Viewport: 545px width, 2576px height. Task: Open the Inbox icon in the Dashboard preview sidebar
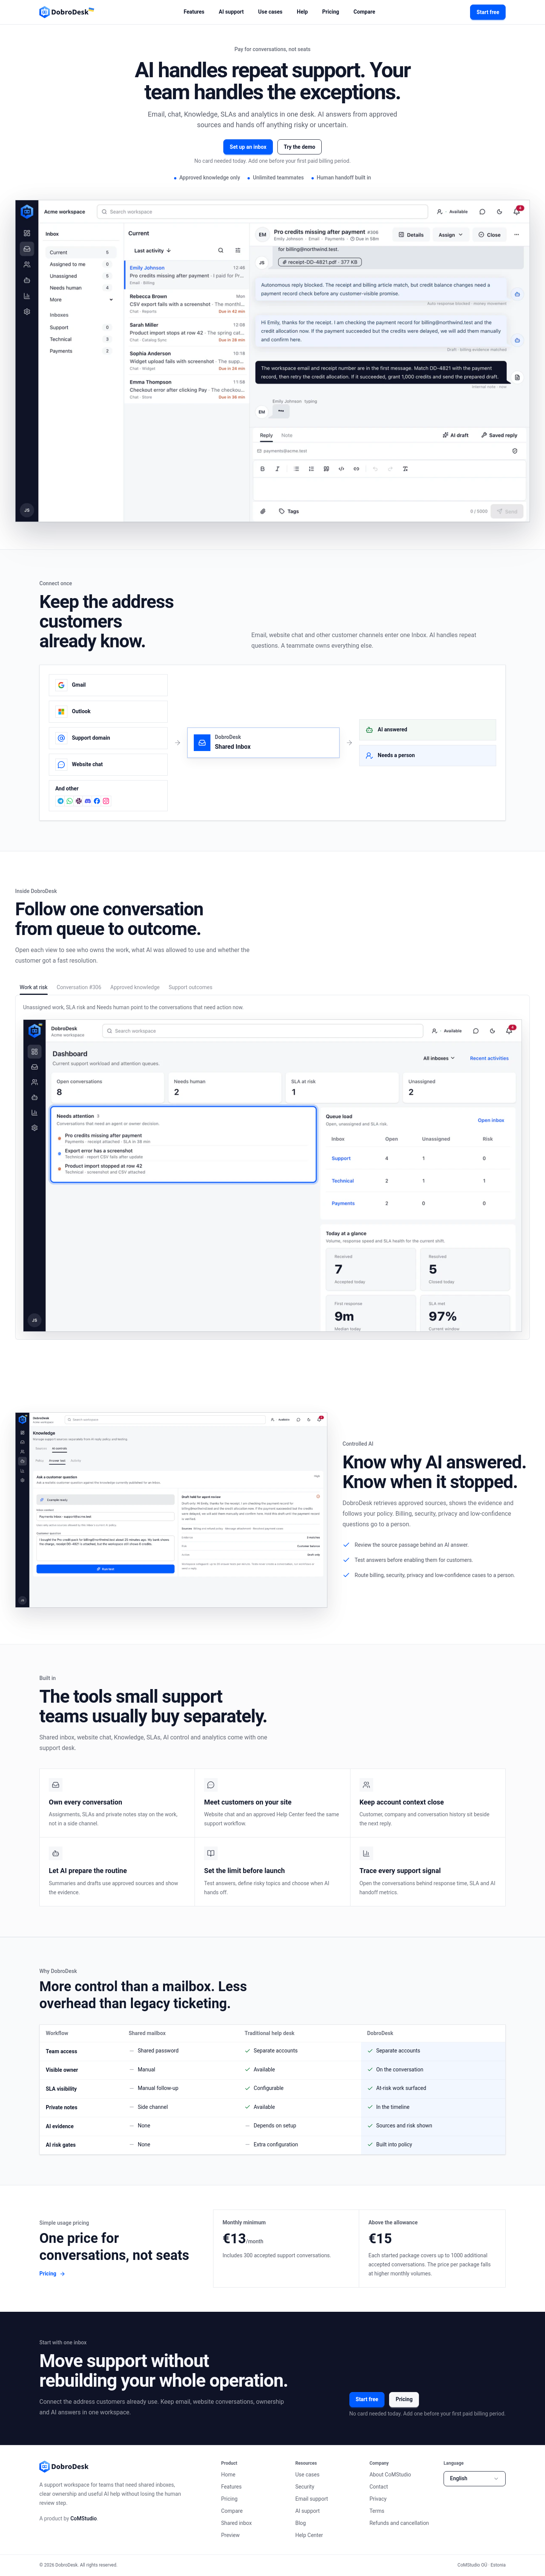point(34,1067)
